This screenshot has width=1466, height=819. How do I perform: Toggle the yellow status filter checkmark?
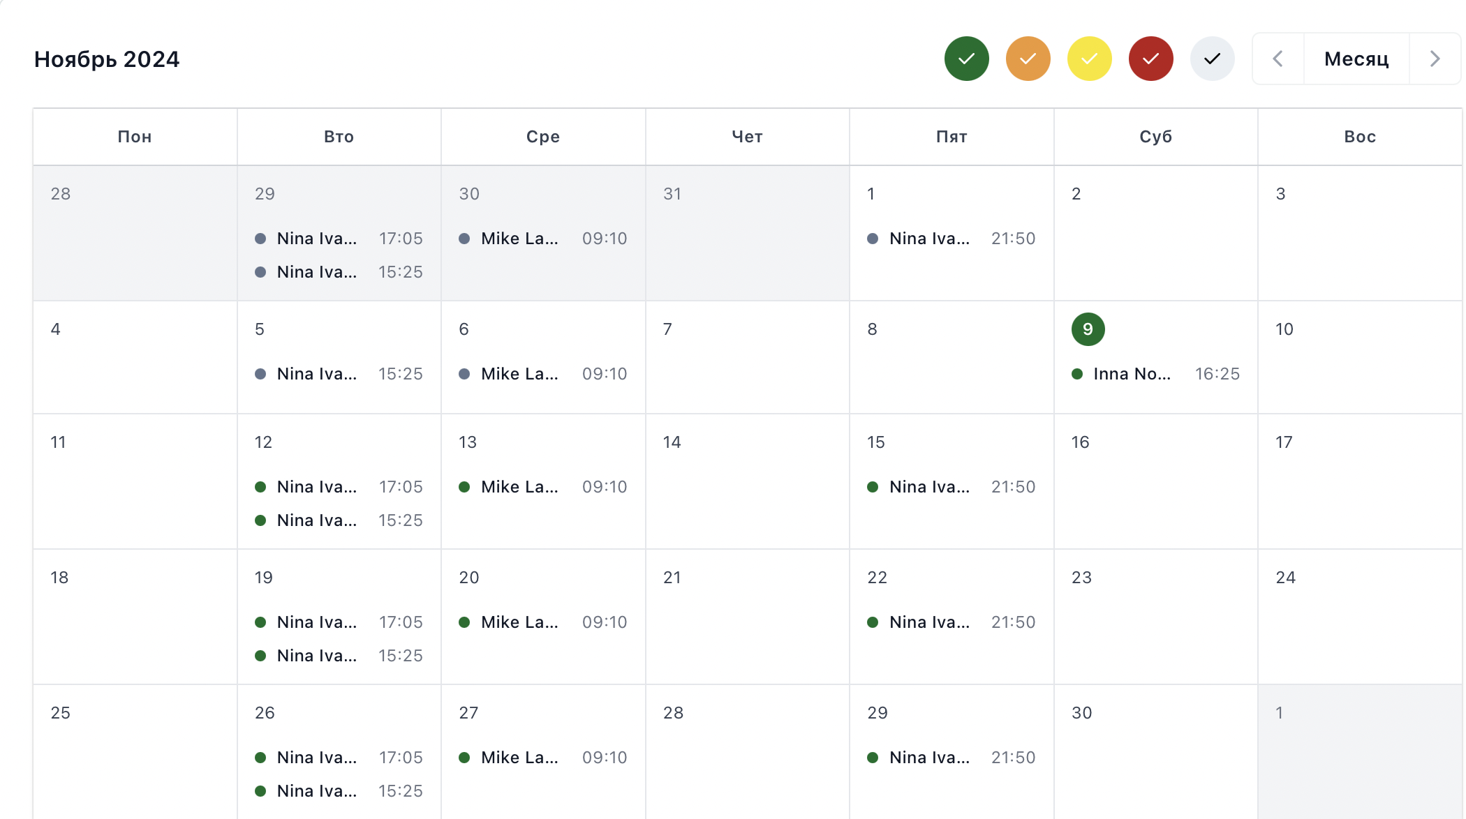(1089, 59)
